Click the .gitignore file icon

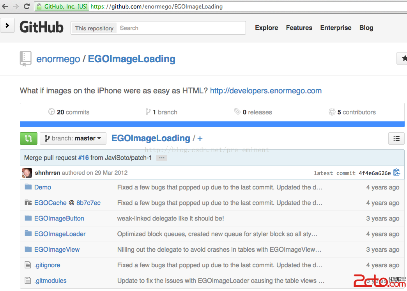pos(28,265)
